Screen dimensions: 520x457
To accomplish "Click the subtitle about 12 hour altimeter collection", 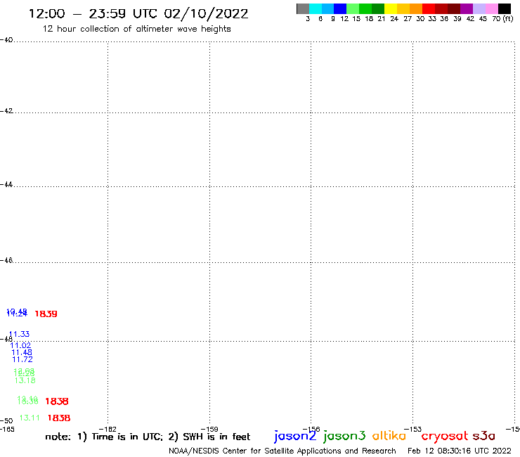I will tap(136, 29).
